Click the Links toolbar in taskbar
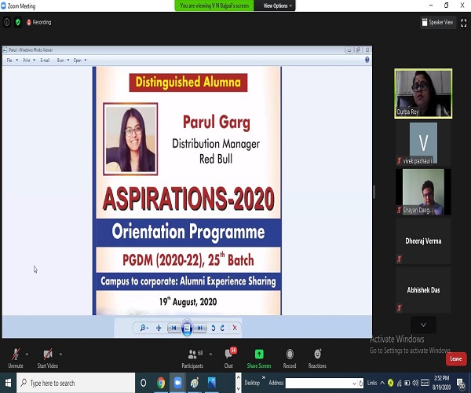This screenshot has width=471, height=393. click(372, 383)
